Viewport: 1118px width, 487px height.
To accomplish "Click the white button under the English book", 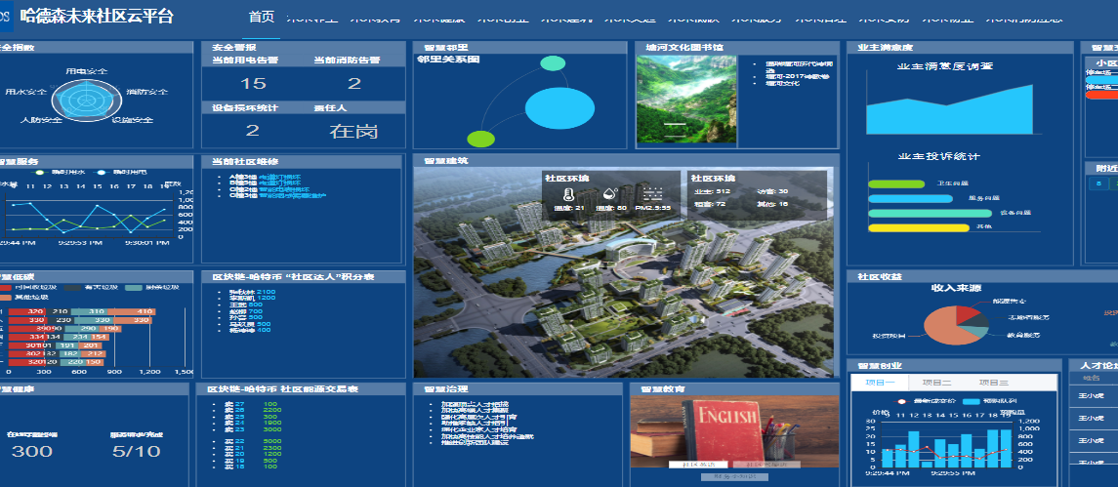I will click(698, 465).
